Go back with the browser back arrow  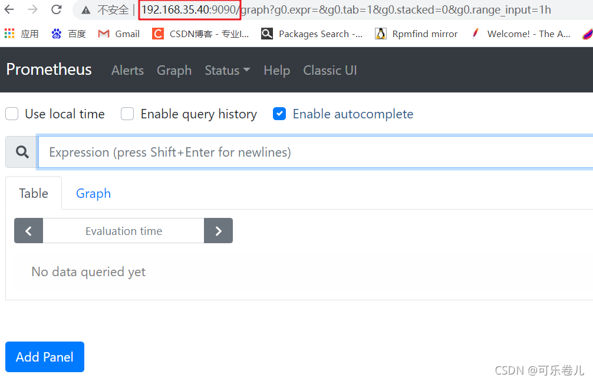9,9
